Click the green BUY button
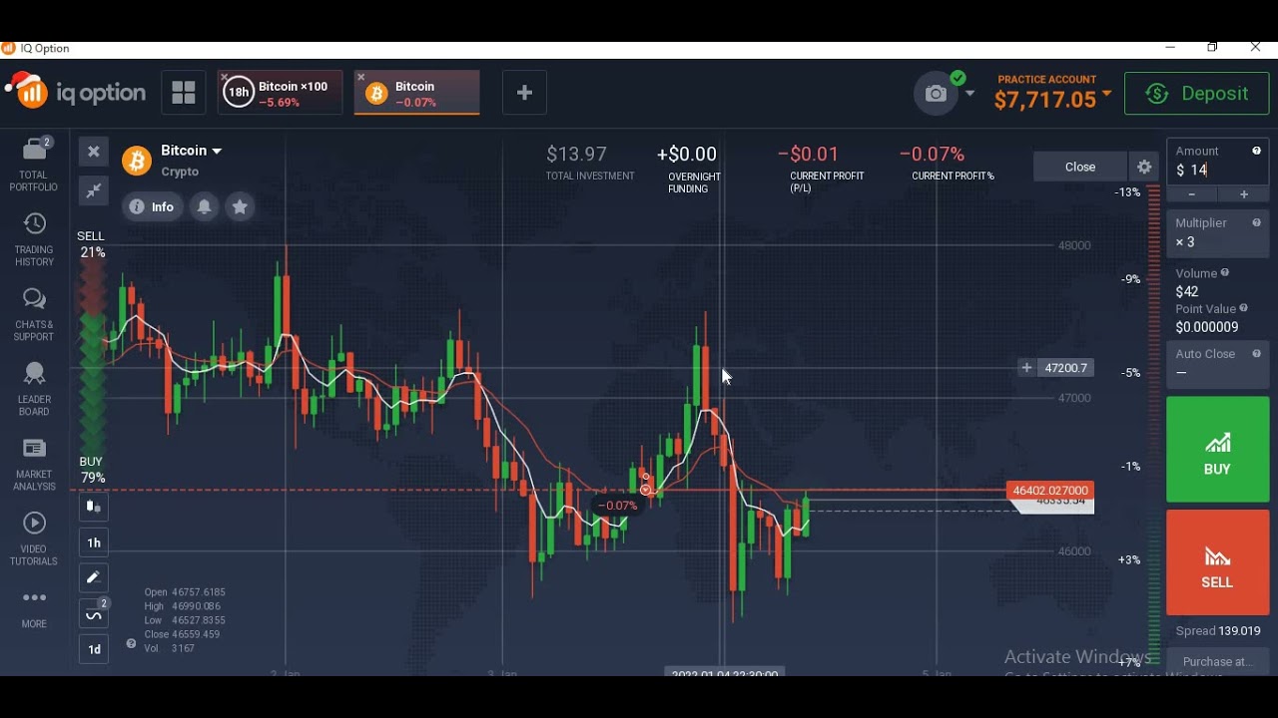Viewport: 1278px width, 718px height. pos(1217,450)
